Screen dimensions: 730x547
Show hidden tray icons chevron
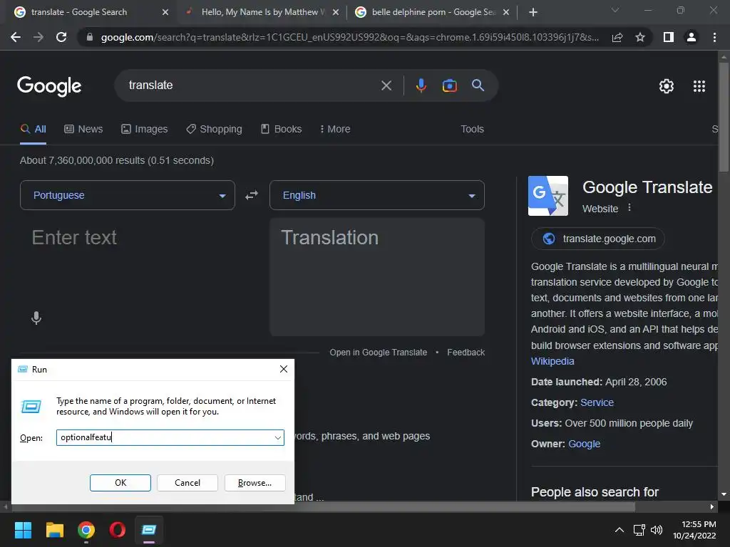[x=620, y=530]
